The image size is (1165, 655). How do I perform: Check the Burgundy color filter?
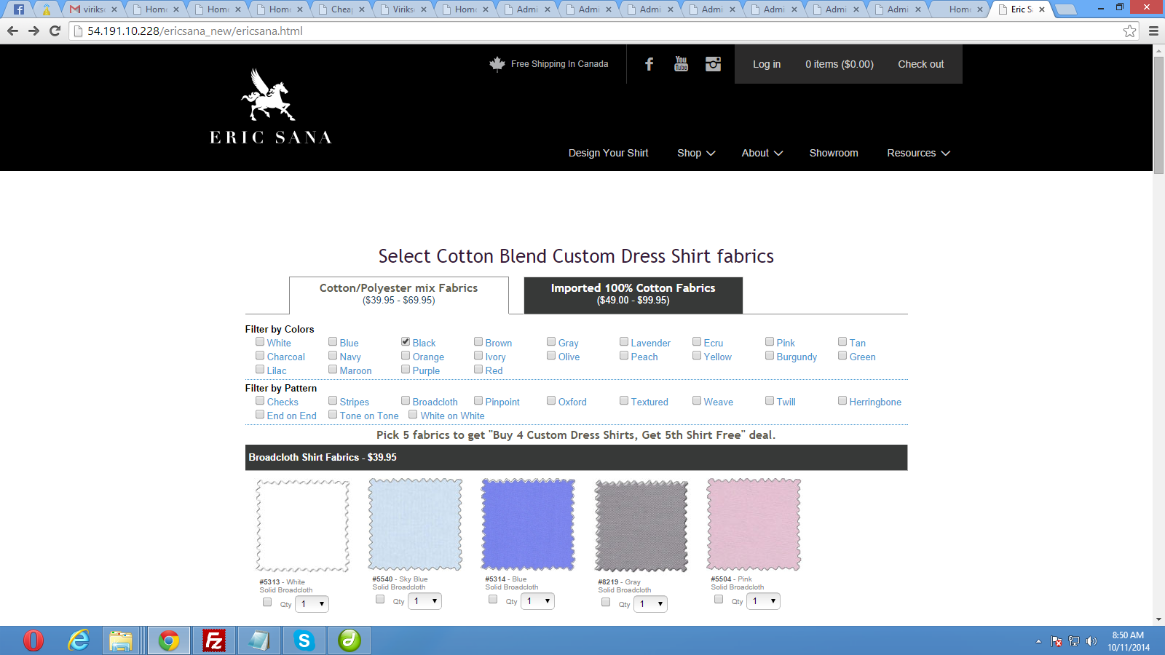coord(770,355)
